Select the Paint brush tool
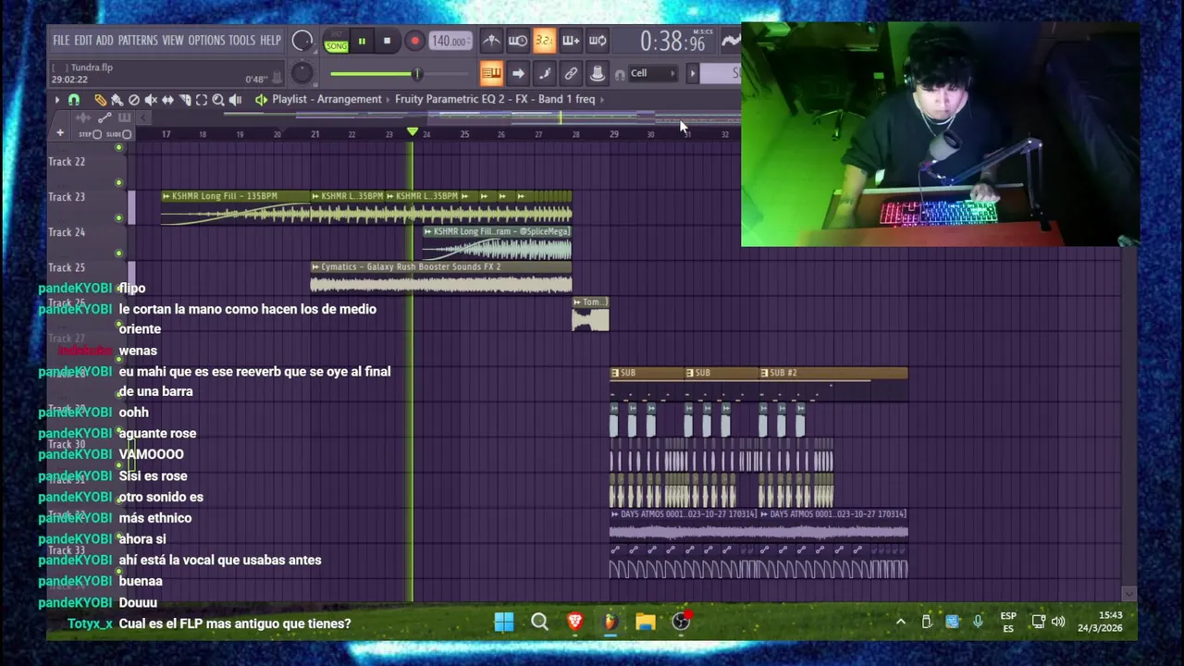 pyautogui.click(x=117, y=100)
